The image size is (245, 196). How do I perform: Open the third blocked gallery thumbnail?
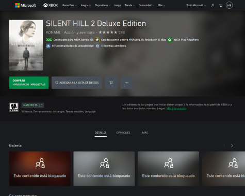[168, 169]
